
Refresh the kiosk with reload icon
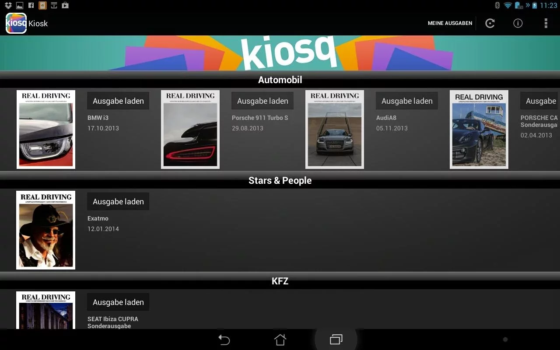pos(490,23)
